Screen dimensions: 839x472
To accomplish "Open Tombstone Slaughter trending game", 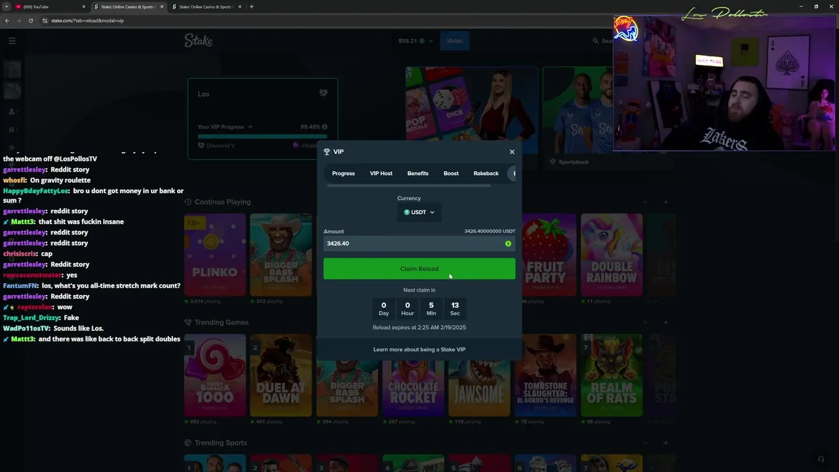I will point(545,375).
